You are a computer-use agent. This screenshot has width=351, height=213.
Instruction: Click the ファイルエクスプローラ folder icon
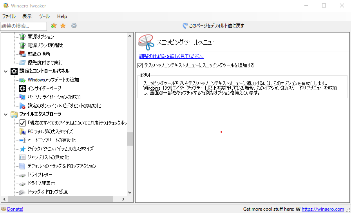point(14,114)
